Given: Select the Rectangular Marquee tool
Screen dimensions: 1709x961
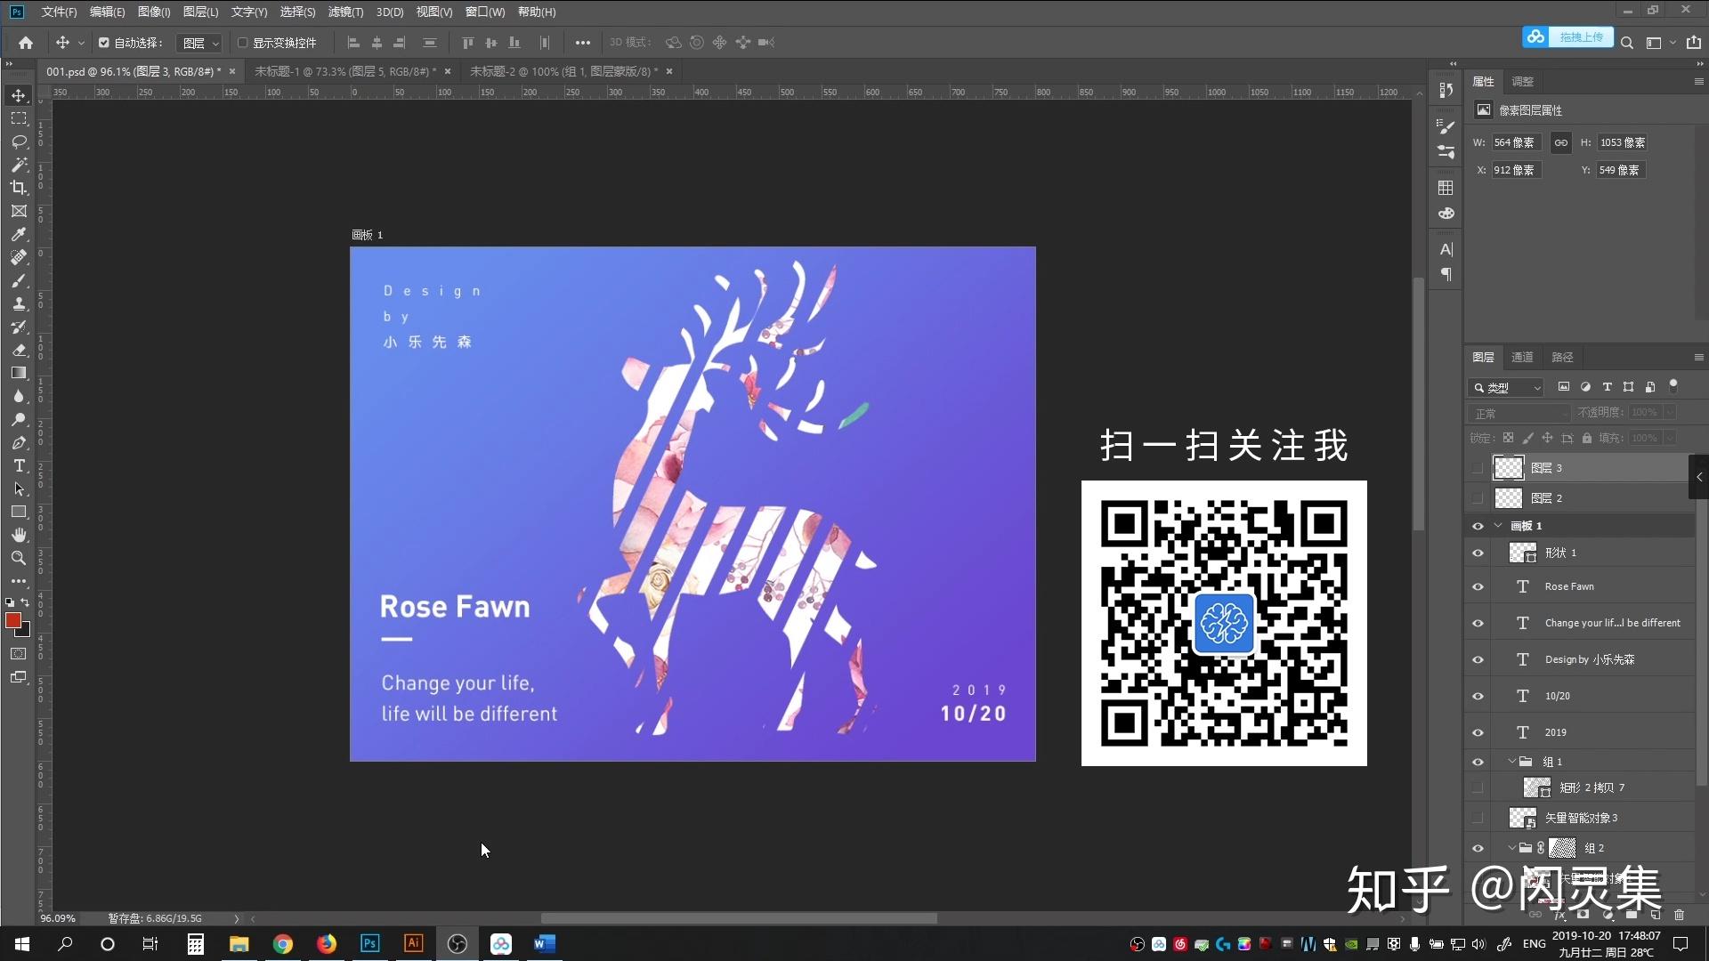Looking at the screenshot, I should click(x=19, y=118).
